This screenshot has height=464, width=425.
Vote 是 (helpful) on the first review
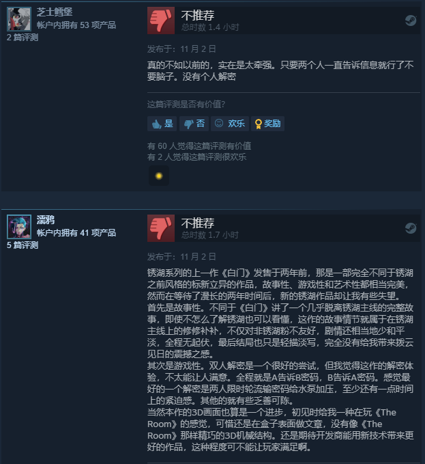162,124
